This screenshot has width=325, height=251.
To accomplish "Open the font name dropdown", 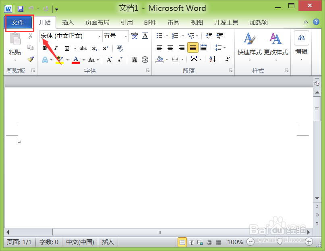I will point(100,36).
